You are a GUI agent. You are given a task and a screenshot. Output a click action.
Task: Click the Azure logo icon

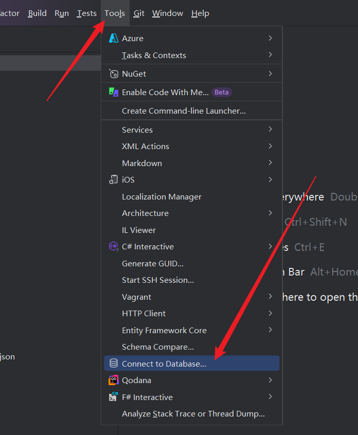tap(114, 38)
